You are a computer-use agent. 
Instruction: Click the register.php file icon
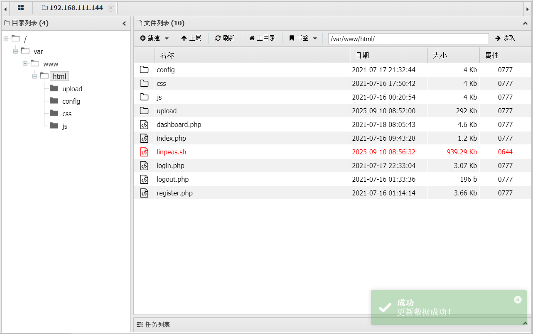[x=144, y=193]
